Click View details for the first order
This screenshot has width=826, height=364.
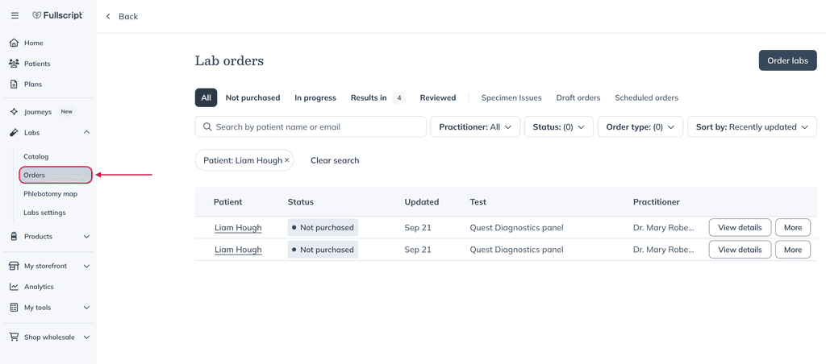coord(740,228)
